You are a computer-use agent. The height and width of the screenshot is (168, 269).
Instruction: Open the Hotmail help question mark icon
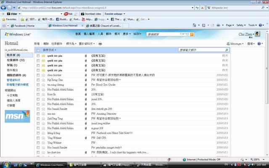(259, 44)
